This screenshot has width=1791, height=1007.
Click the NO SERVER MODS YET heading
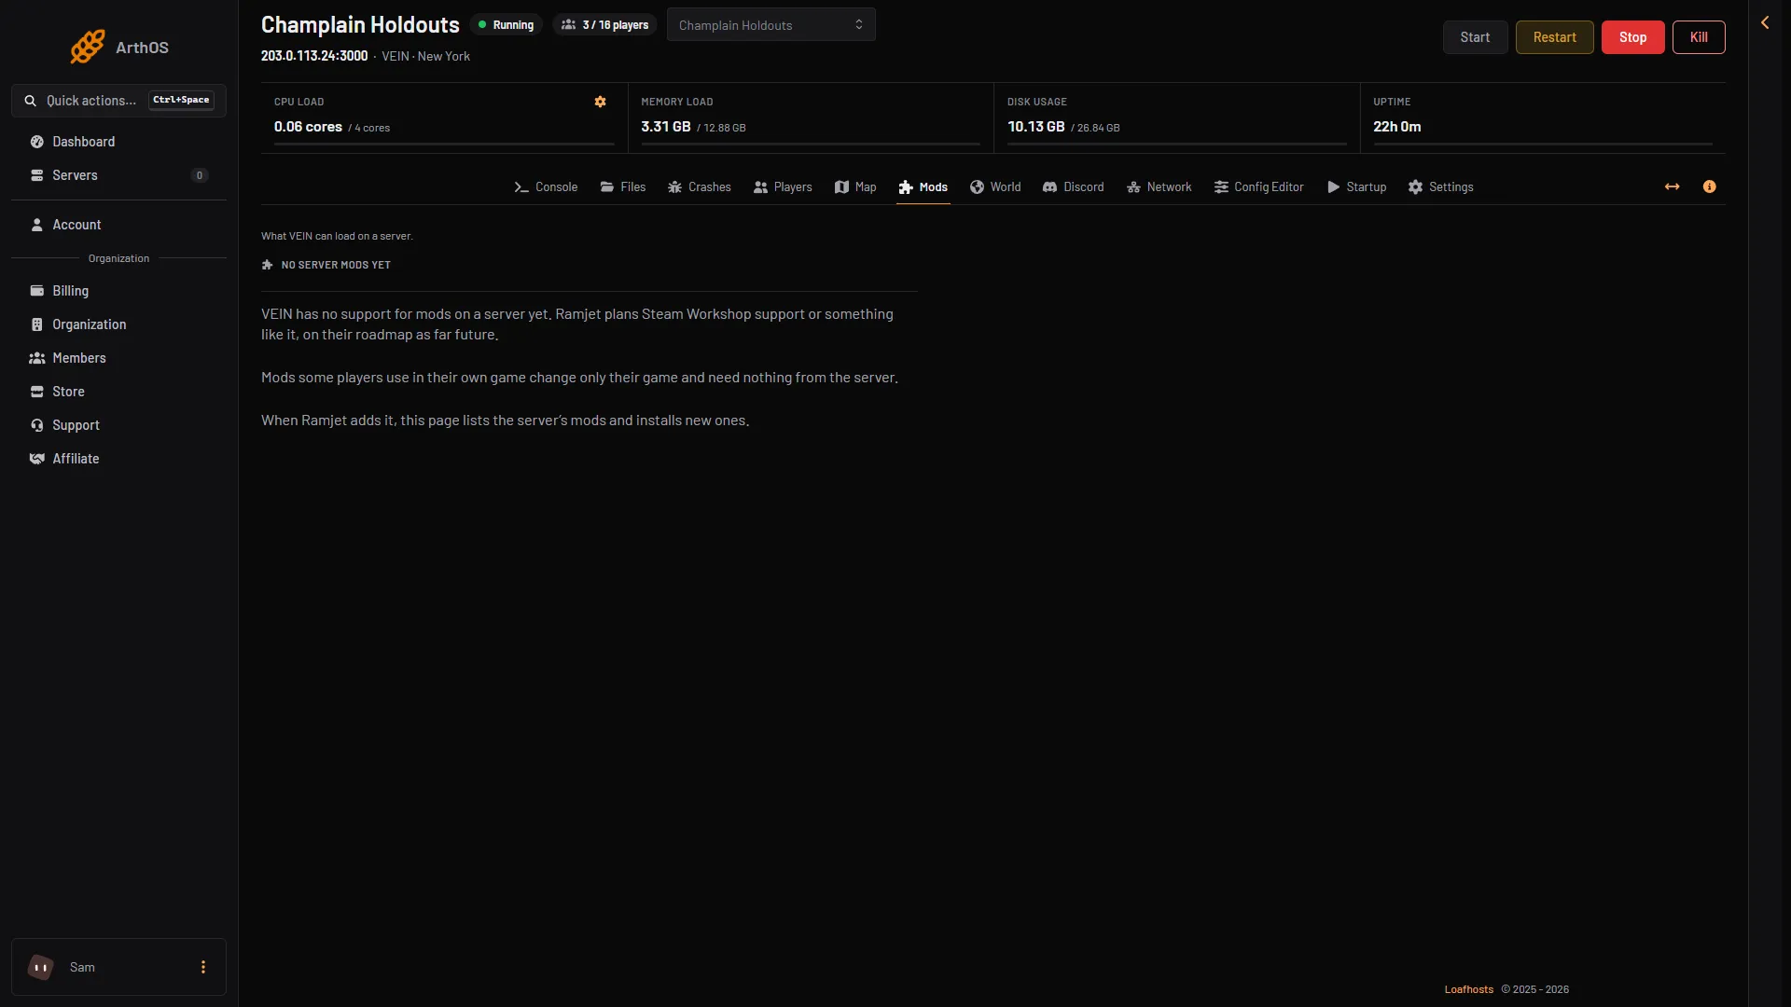(336, 265)
